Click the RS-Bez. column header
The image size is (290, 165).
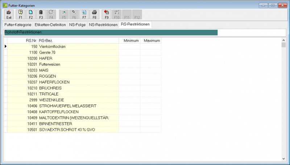point(78,41)
